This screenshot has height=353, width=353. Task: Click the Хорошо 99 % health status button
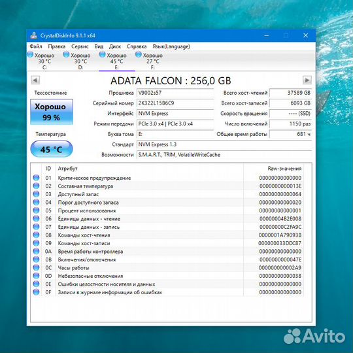pyautogui.click(x=52, y=112)
